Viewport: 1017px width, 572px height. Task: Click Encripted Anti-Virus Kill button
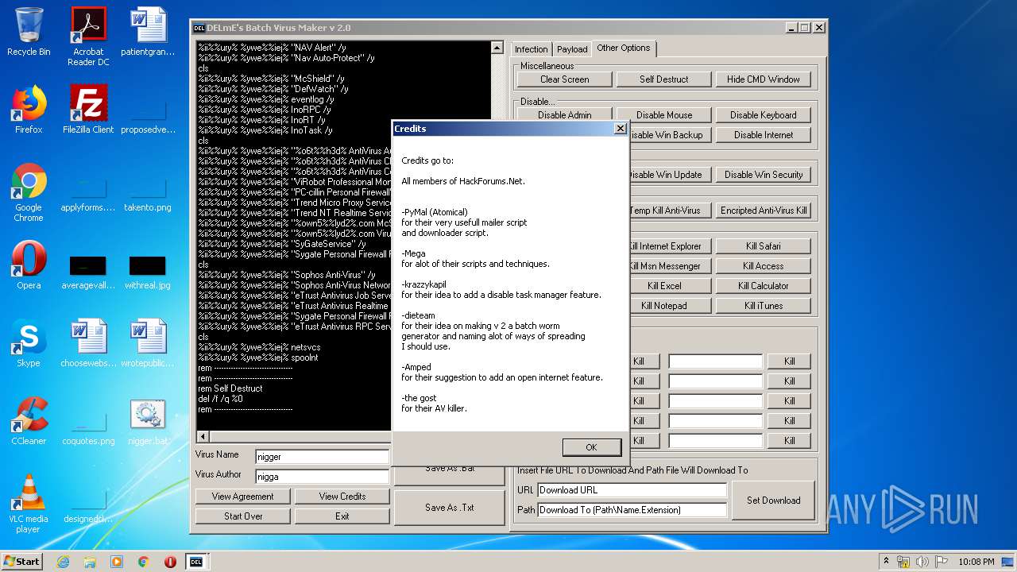point(763,211)
